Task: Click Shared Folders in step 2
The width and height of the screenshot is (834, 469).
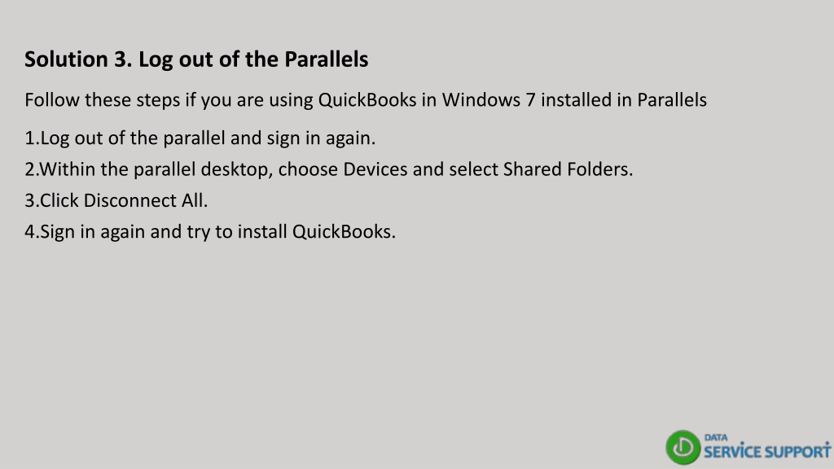Action: coord(568,169)
